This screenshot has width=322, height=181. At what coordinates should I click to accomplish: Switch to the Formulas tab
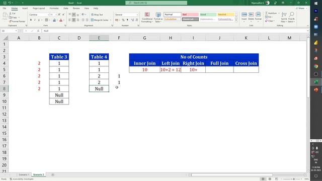click(x=54, y=9)
